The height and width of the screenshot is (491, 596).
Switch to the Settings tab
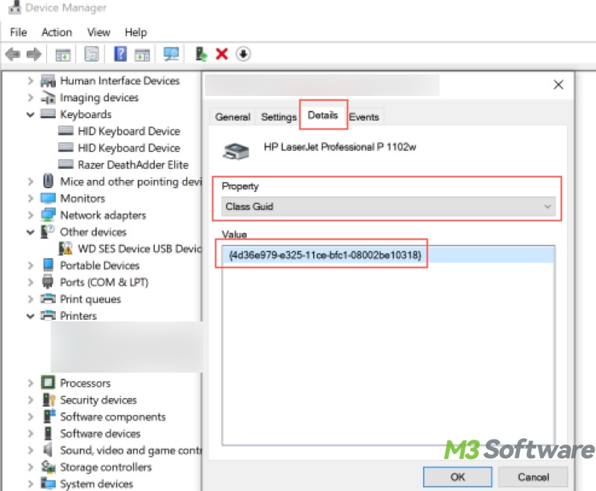tap(279, 117)
